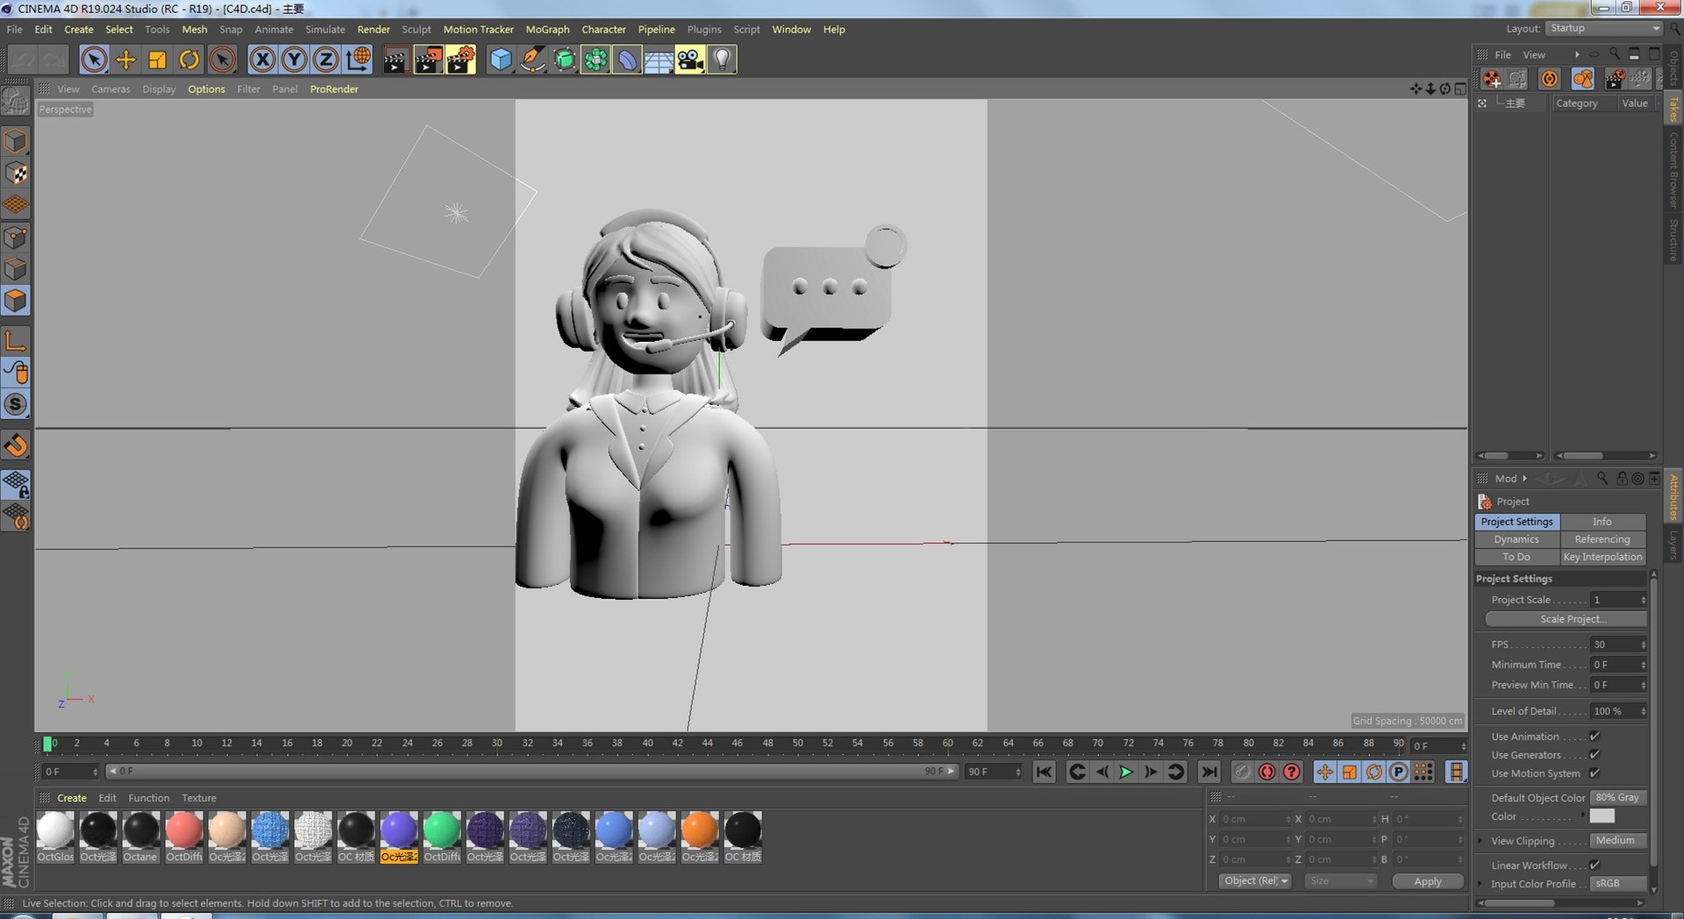Enable Model mode in left sidebar

(x=16, y=141)
